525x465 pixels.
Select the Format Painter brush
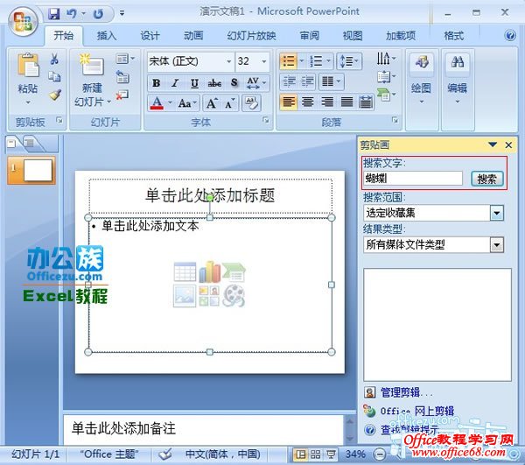pos(54,95)
